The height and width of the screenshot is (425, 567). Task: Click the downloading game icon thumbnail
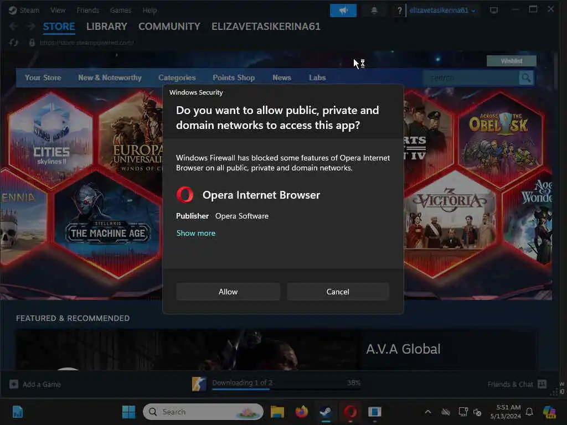[x=199, y=384]
